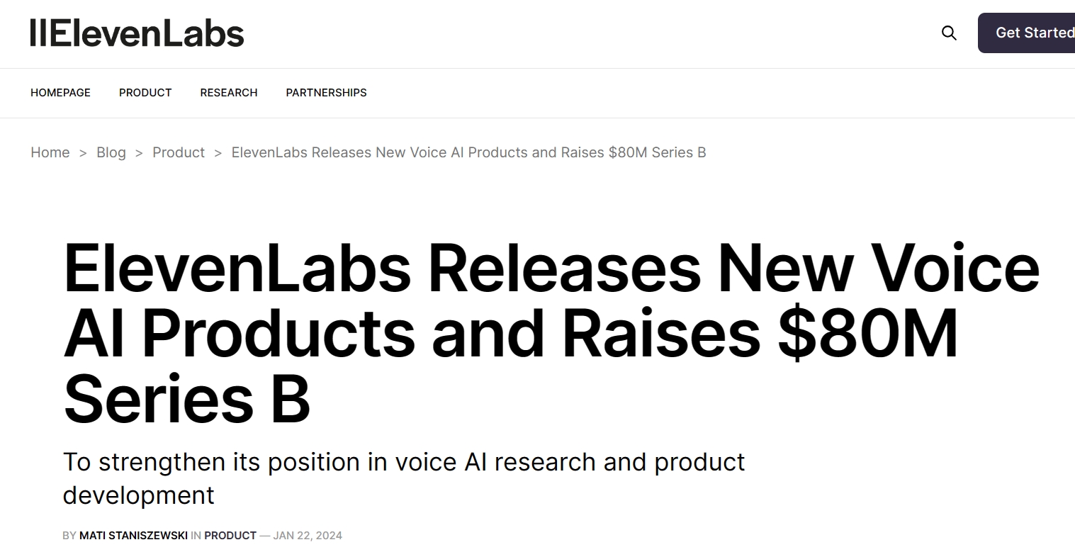Open the PARTNERSHIPS navigation item
Image resolution: width=1075 pixels, height=552 pixels.
tap(326, 93)
